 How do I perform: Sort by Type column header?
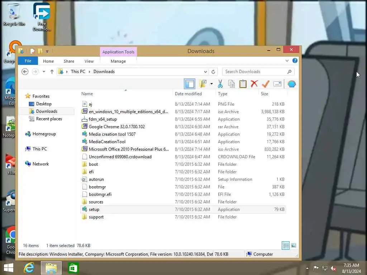(222, 94)
